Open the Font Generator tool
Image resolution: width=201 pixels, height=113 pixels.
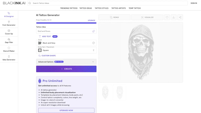click(x=9, y=24)
